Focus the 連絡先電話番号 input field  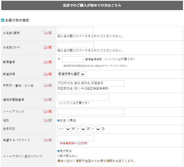click(83, 98)
